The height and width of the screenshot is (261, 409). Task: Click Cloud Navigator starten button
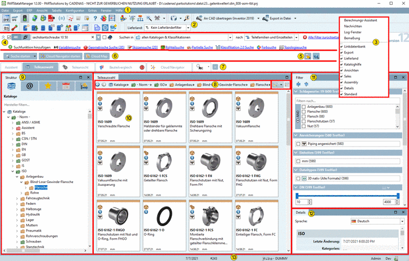(61, 56)
